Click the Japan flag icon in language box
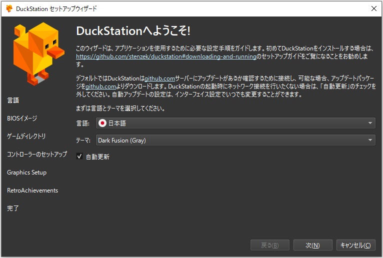This screenshot has height=258, width=383. click(x=102, y=123)
